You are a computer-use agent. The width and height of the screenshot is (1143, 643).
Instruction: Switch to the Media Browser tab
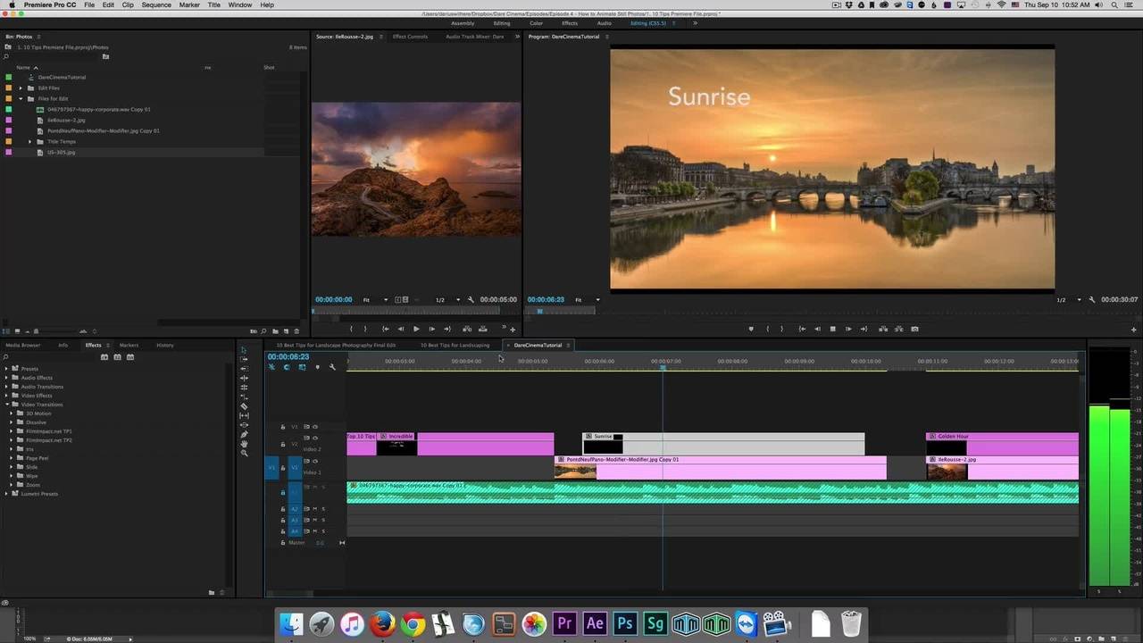point(23,345)
